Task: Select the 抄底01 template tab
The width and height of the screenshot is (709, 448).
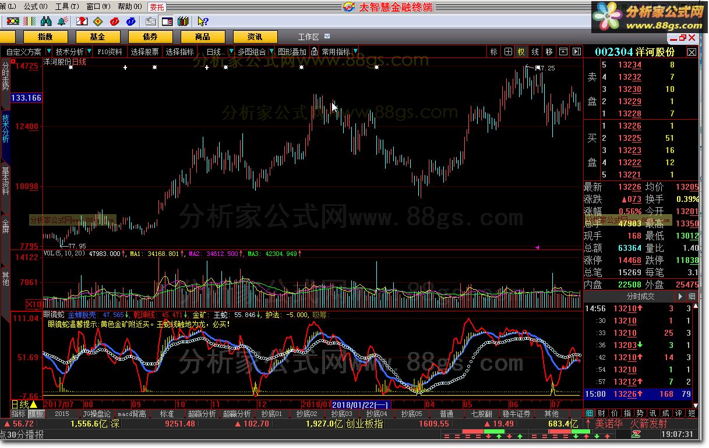Action: (x=271, y=414)
